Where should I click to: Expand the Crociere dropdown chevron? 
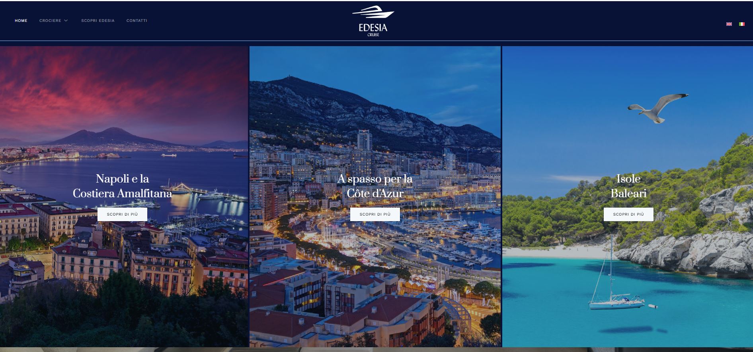click(x=66, y=21)
